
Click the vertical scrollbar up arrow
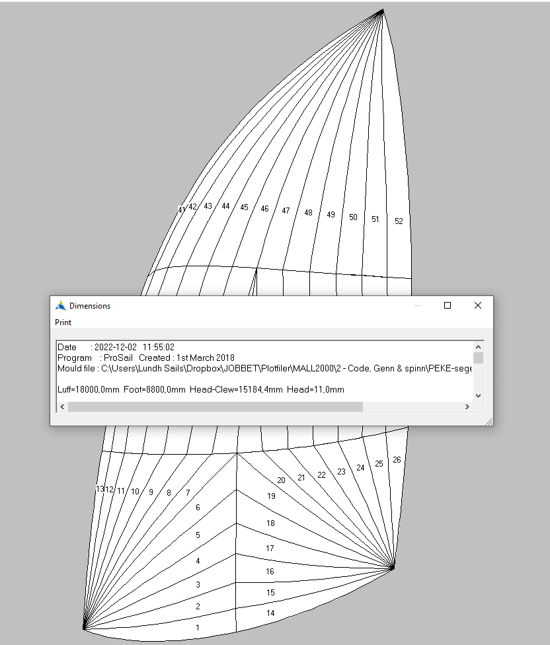point(478,347)
